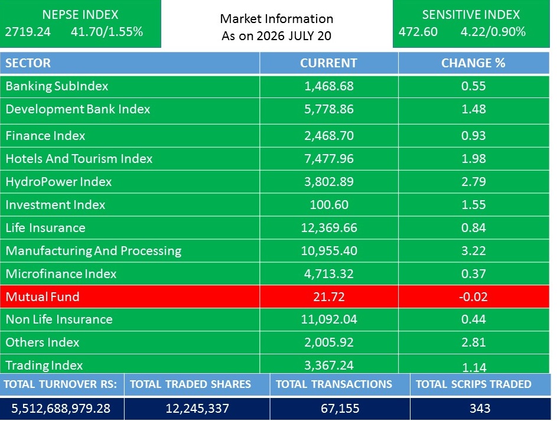The height and width of the screenshot is (421, 557).
Task: Click total turnover amount 5,512,688,979.28
Action: pyautogui.click(x=61, y=409)
